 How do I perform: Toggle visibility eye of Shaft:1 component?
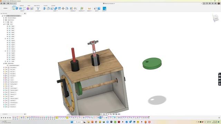pos(6,78)
